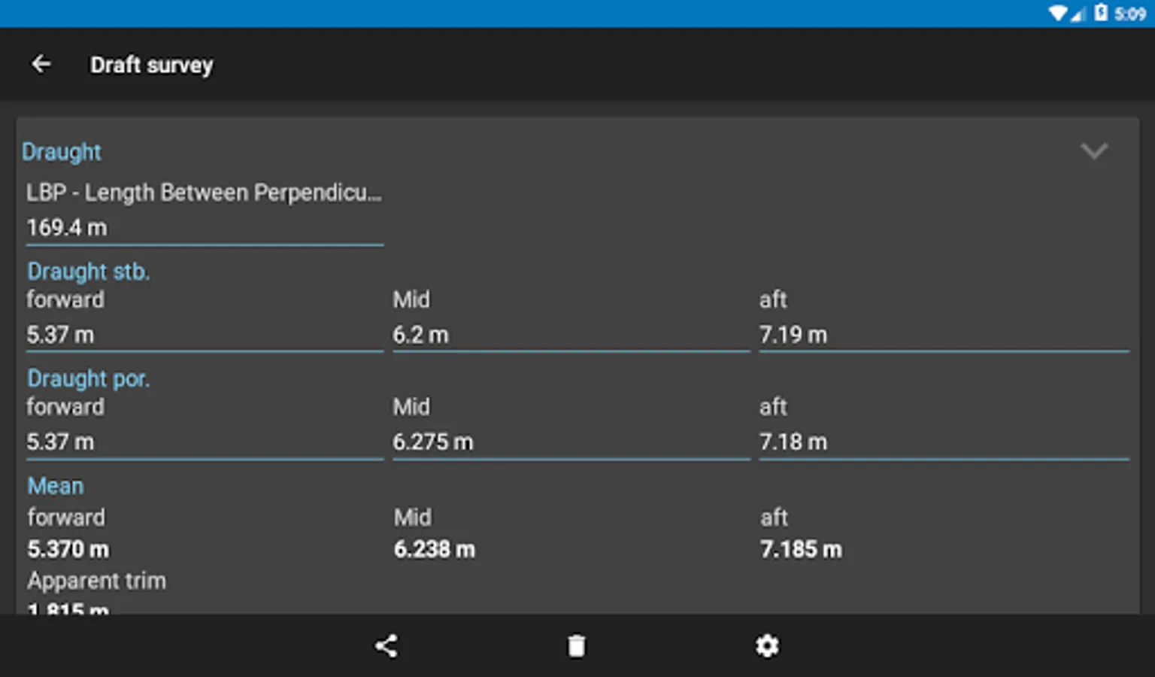The width and height of the screenshot is (1155, 677).
Task: Edit the LBP length field 169.4 m
Action: coord(205,228)
